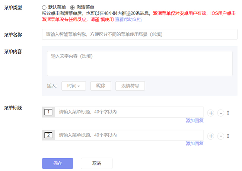
Task: Focus the 菜单名称 name input field
Action: [140, 34]
